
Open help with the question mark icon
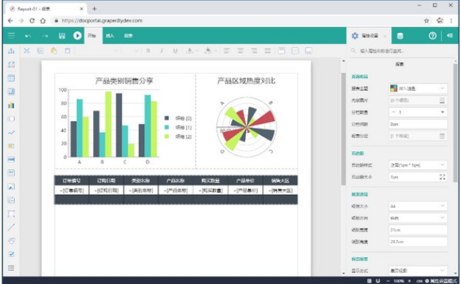pyautogui.click(x=432, y=36)
